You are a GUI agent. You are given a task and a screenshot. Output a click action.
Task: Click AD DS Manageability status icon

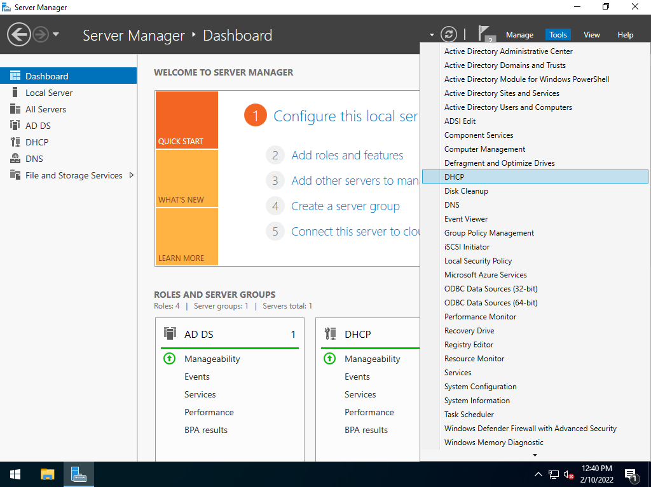tap(169, 358)
